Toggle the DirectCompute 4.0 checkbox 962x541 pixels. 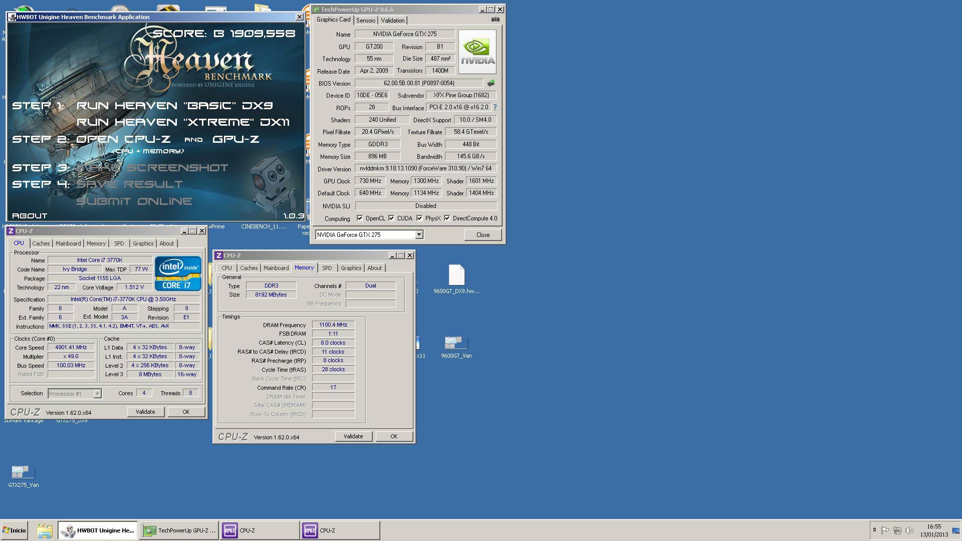[x=447, y=218]
